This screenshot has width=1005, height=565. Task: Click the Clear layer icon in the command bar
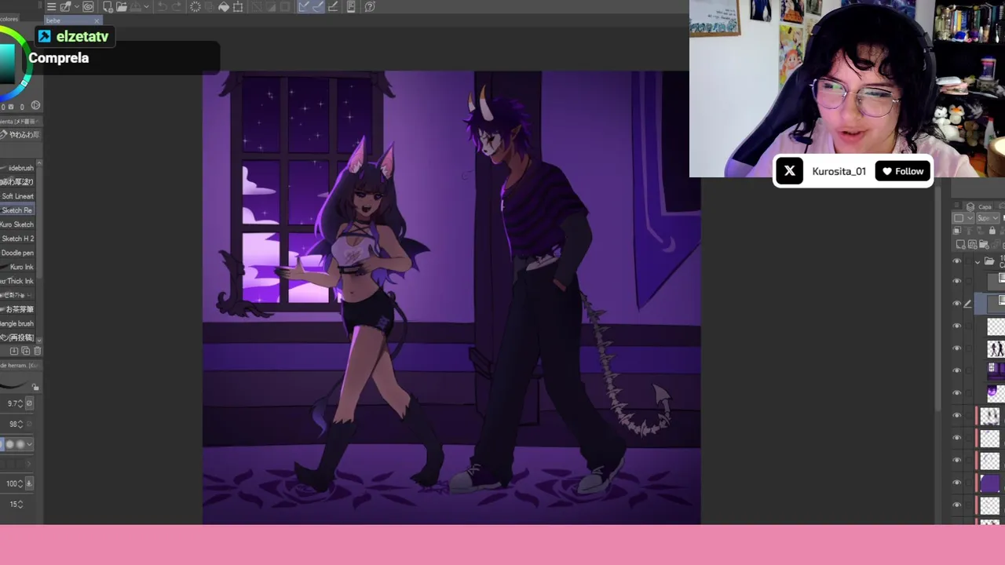pos(195,6)
